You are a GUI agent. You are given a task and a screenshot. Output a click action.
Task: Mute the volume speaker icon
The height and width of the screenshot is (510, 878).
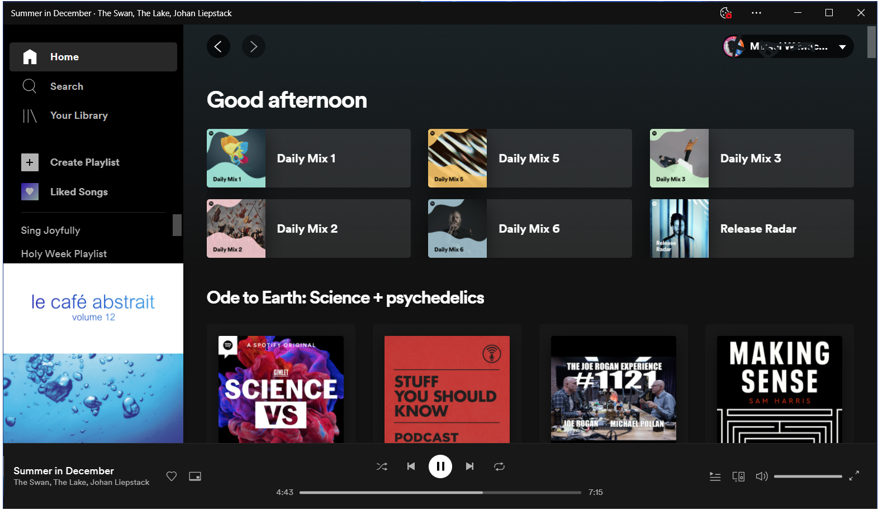coord(762,477)
